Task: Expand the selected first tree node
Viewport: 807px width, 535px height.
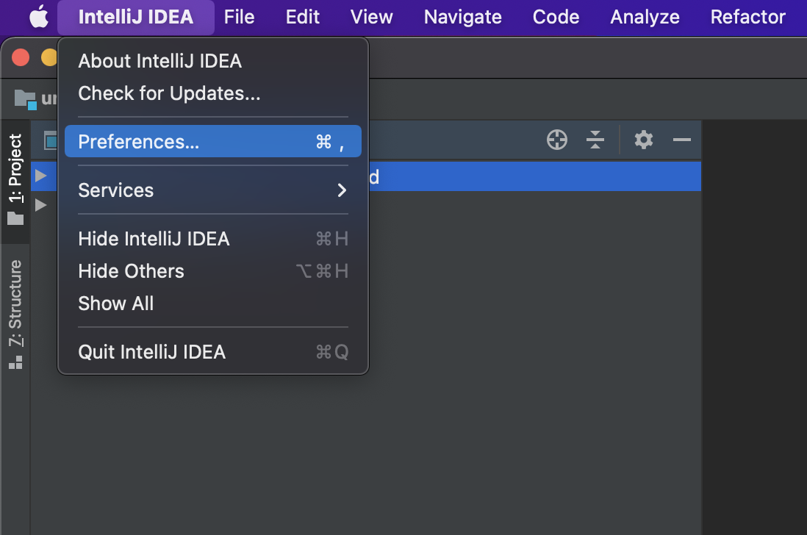Action: [40, 176]
